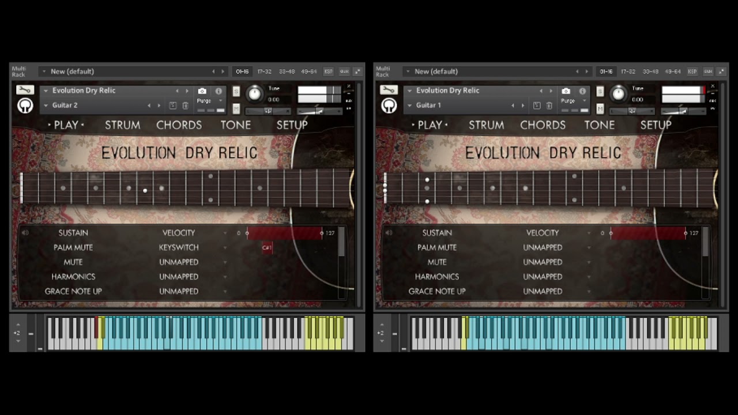The width and height of the screenshot is (738, 415).
Task: Open PALM MUTE keyswitch mapping dropdown in Guitar 2
Action: 225,248
